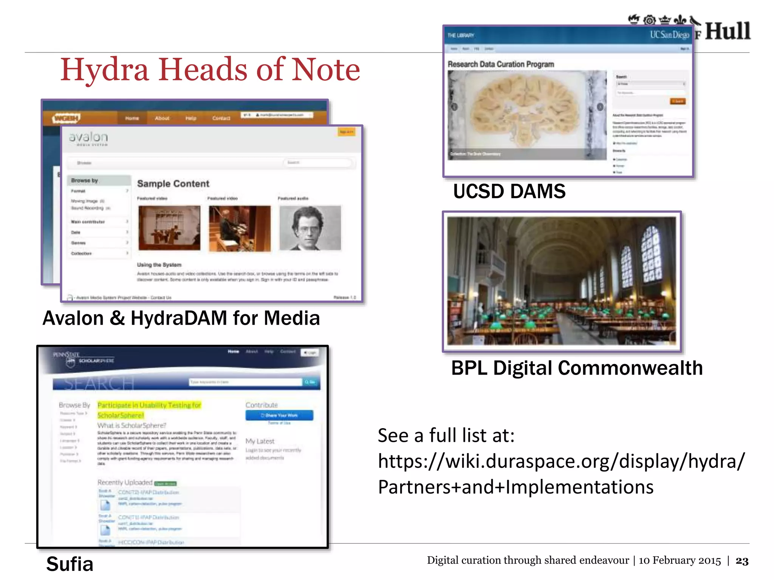
Task: Click the Avalon Sign in button
Action: [346, 132]
